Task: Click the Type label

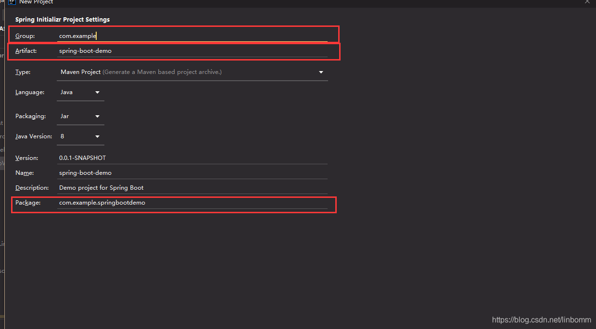Action: (23, 72)
